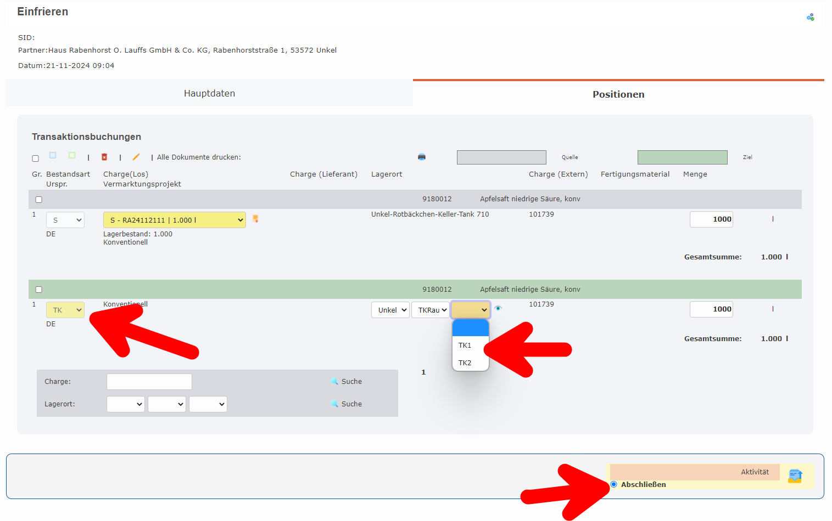The width and height of the screenshot is (832, 521).
Task: Toggle the select-all checkbox in the toolbar
Action: [36, 158]
